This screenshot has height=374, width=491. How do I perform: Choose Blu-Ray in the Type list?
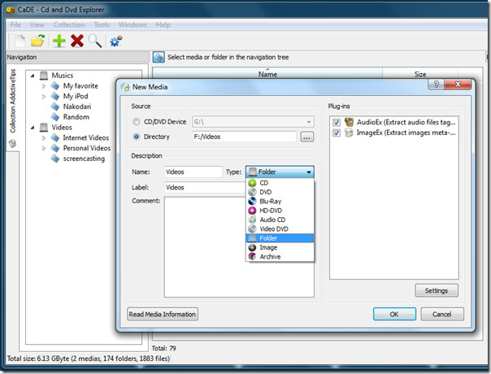click(280, 202)
